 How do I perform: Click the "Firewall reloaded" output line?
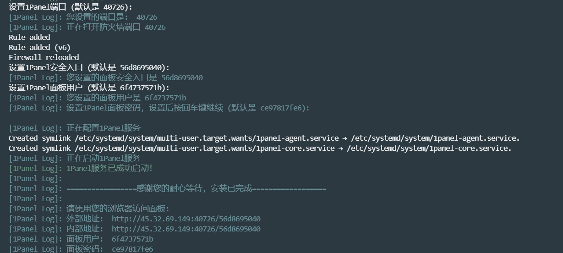pyautogui.click(x=44, y=57)
